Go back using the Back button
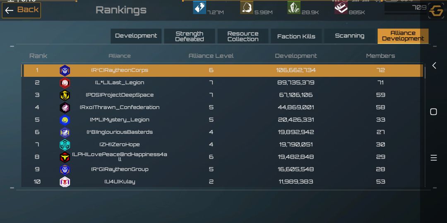Screen dimensions: 447x223 [22, 10]
